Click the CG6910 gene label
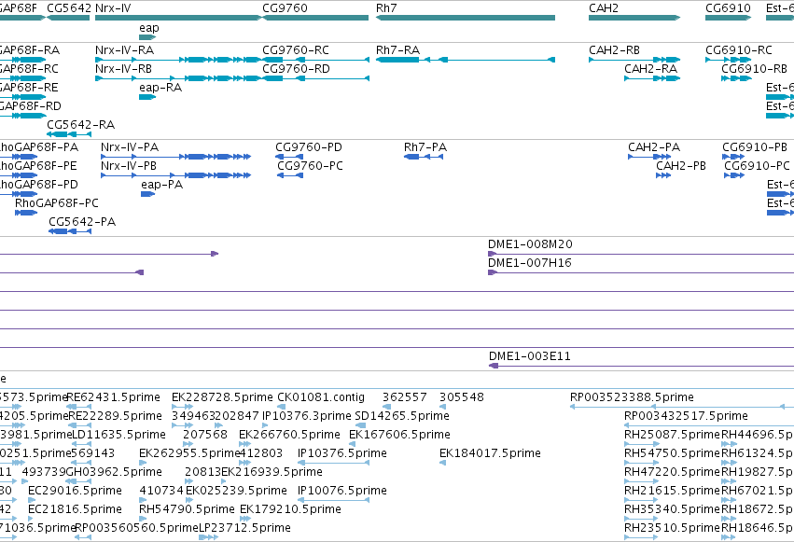 pyautogui.click(x=728, y=8)
